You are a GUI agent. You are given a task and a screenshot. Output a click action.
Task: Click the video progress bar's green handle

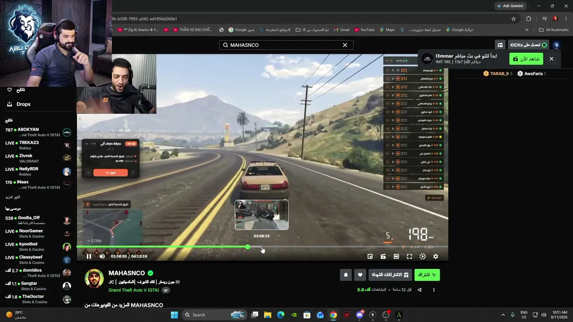point(248,247)
